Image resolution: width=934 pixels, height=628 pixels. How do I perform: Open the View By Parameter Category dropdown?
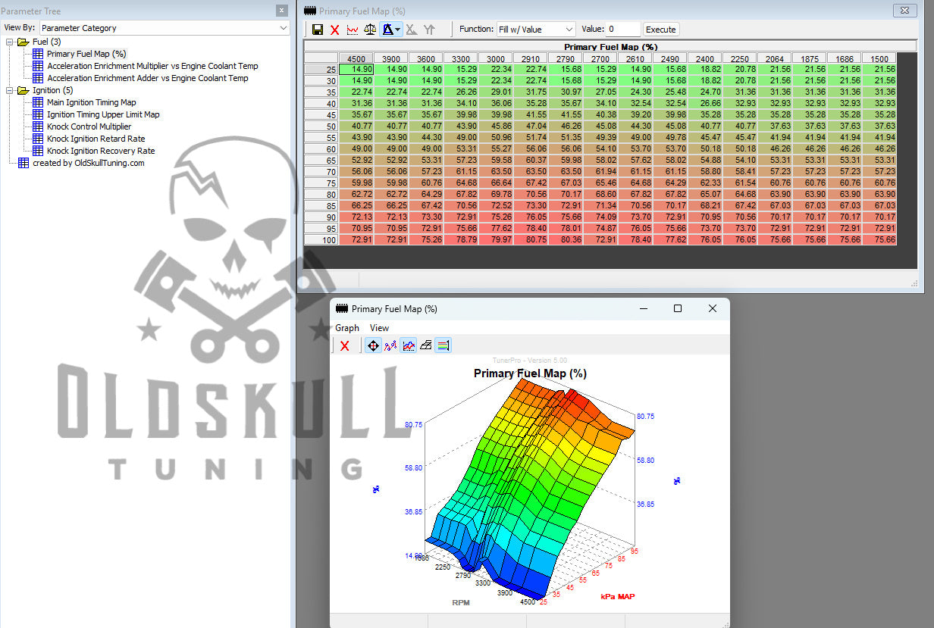pyautogui.click(x=165, y=28)
